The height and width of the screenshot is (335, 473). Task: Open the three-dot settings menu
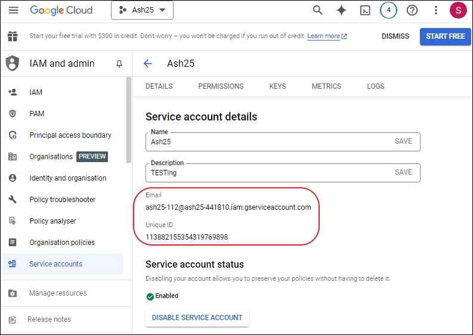pyautogui.click(x=435, y=10)
